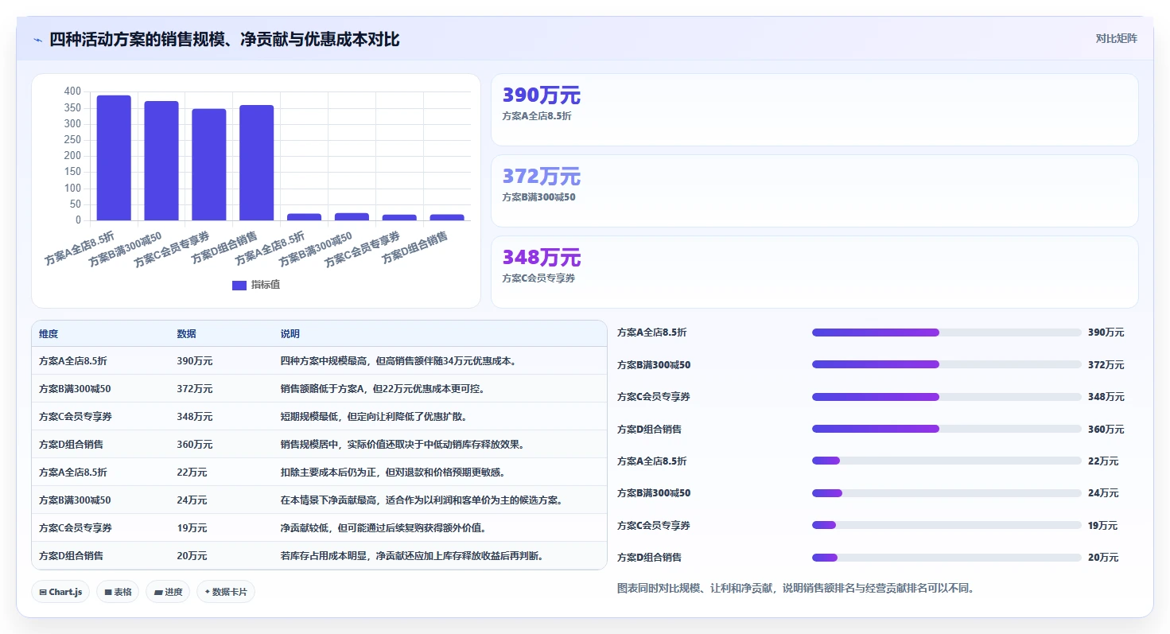Select table cell 19万元
The height and width of the screenshot is (634, 1170).
pos(192,528)
